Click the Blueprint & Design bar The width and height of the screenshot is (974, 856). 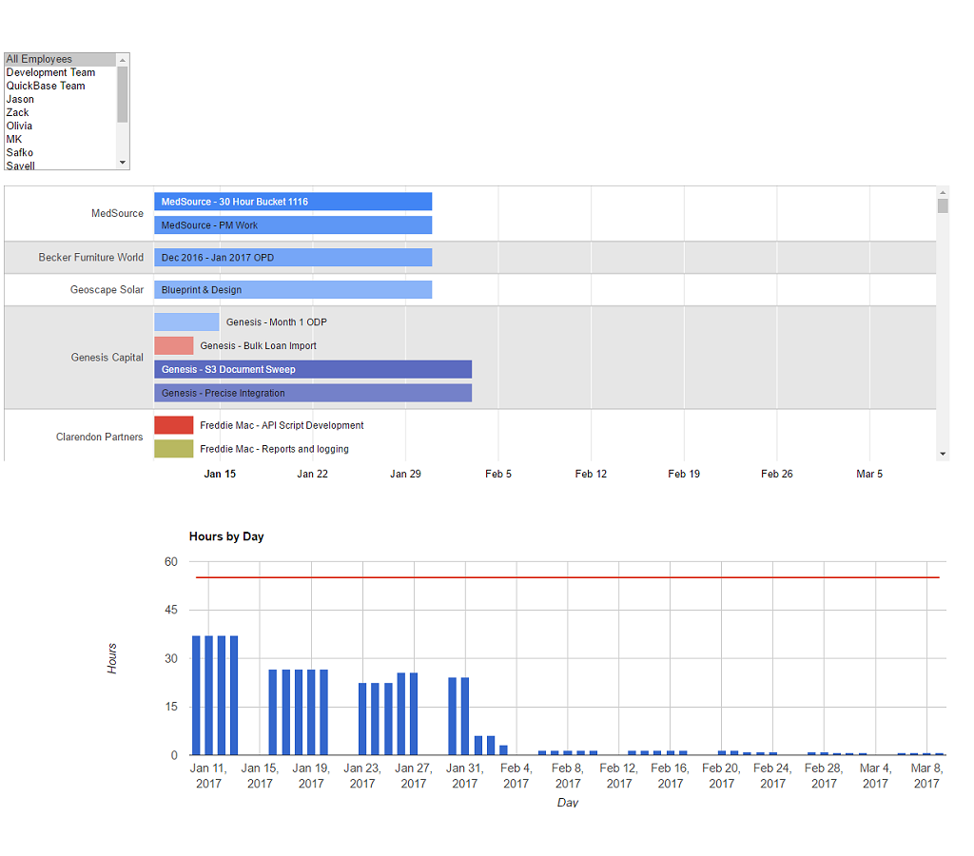point(293,290)
